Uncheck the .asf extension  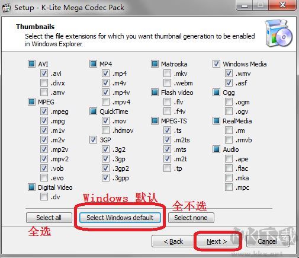pyautogui.click(x=229, y=83)
